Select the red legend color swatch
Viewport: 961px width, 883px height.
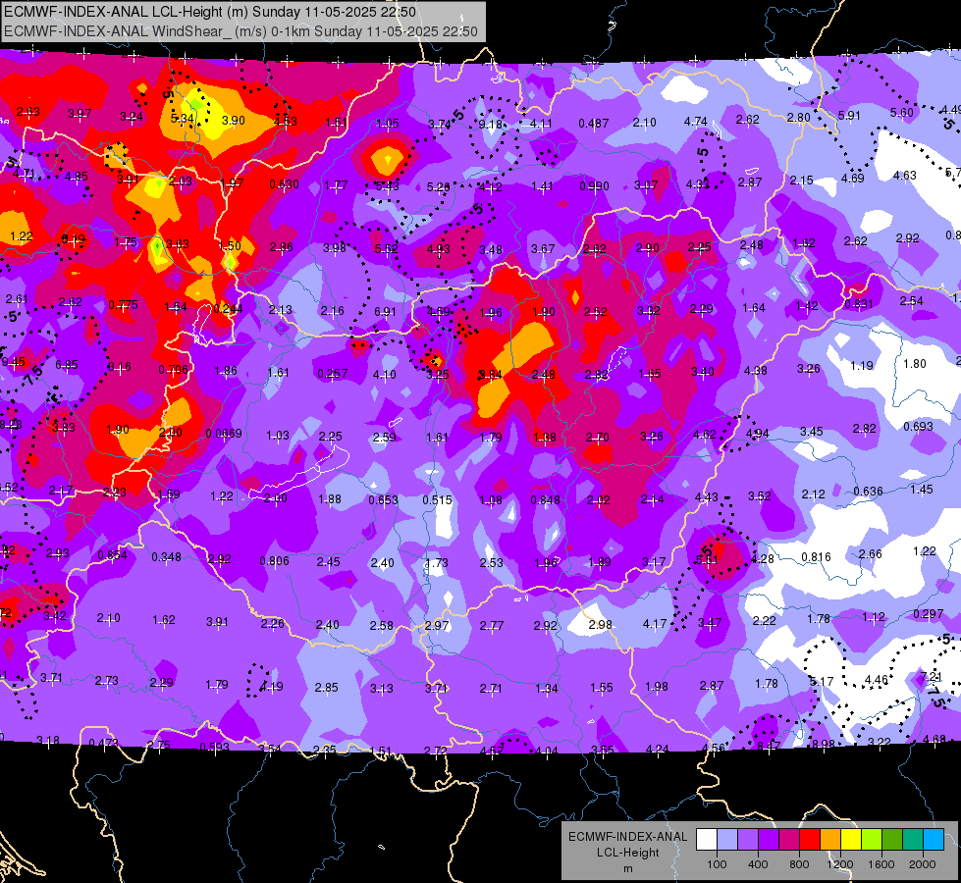(x=810, y=840)
